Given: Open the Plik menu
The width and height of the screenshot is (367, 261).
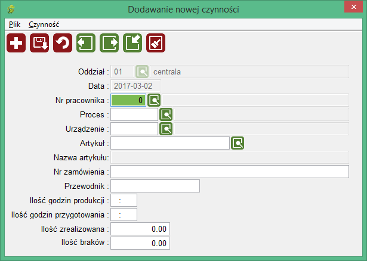Looking at the screenshot, I should click(15, 25).
